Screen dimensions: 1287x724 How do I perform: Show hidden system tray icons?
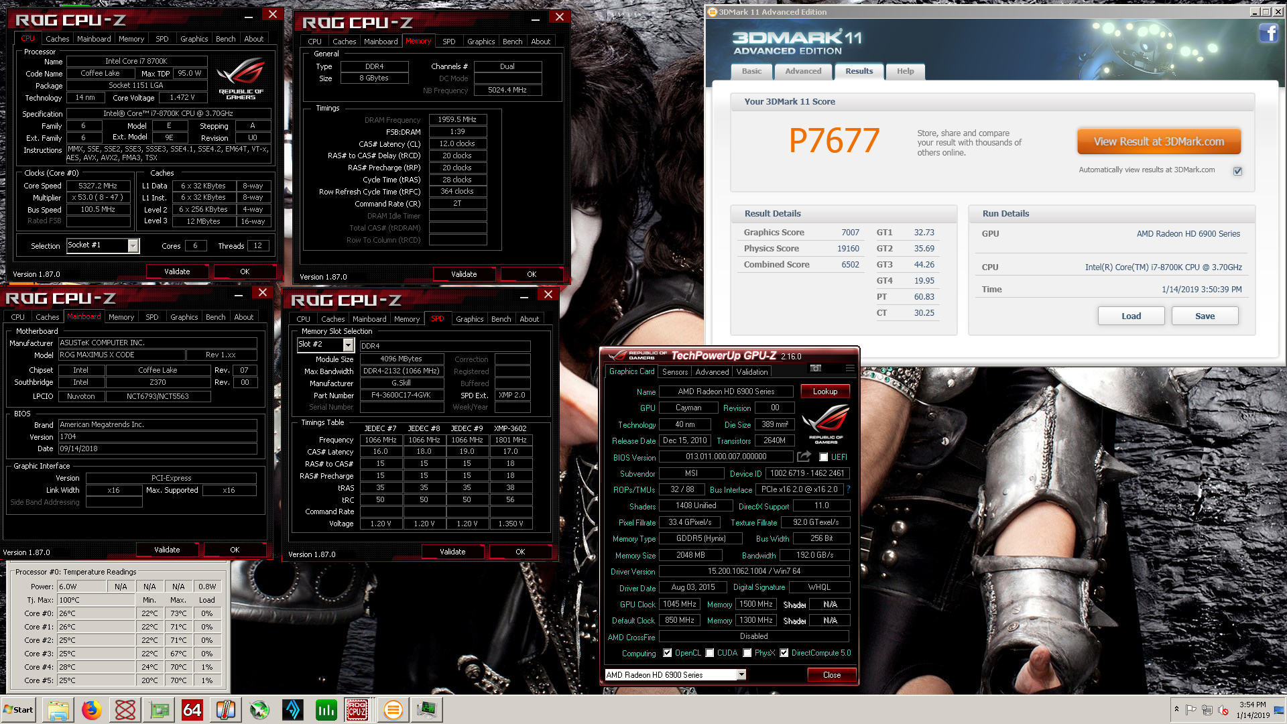coord(1176,709)
